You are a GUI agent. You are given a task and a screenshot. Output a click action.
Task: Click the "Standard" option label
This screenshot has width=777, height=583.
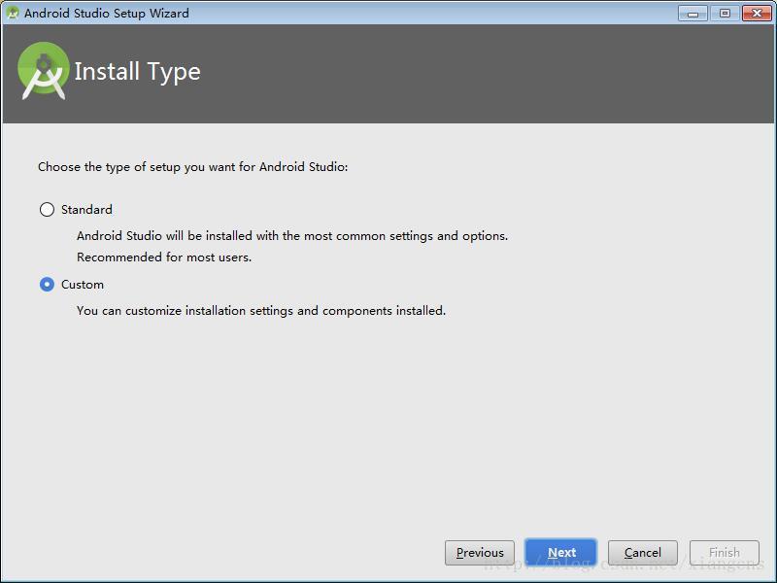tap(86, 209)
